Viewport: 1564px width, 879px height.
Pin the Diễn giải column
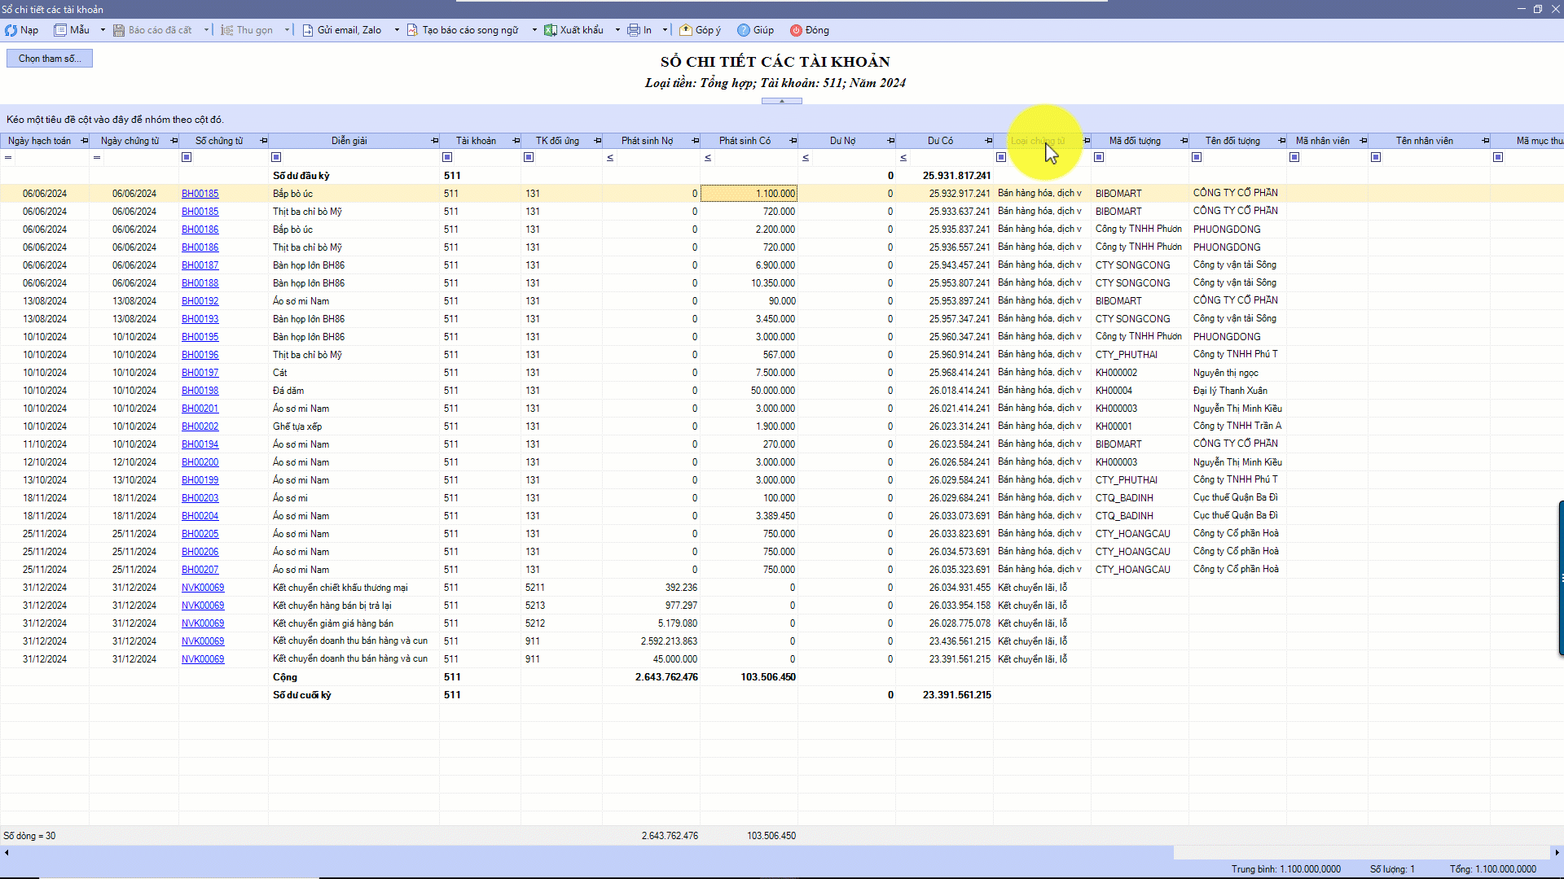(434, 141)
